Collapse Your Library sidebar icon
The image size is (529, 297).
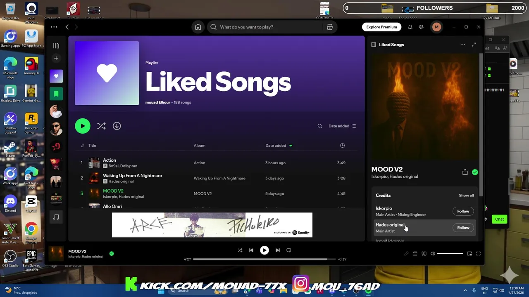pos(56,45)
